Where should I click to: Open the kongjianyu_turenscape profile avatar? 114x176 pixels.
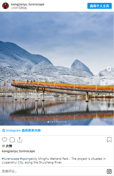(5, 6)
